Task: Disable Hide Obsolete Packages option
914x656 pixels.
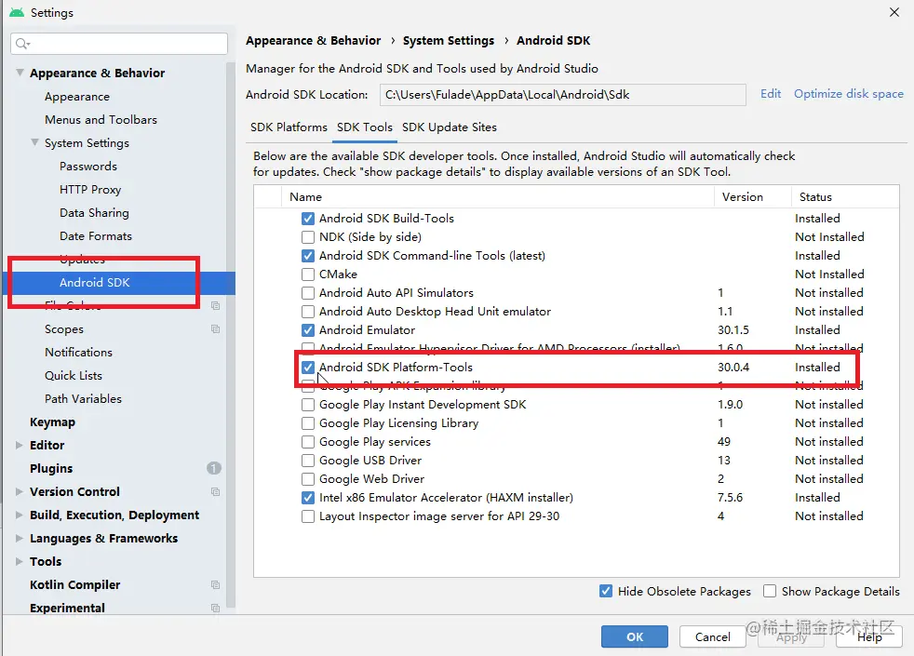Action: click(x=606, y=592)
